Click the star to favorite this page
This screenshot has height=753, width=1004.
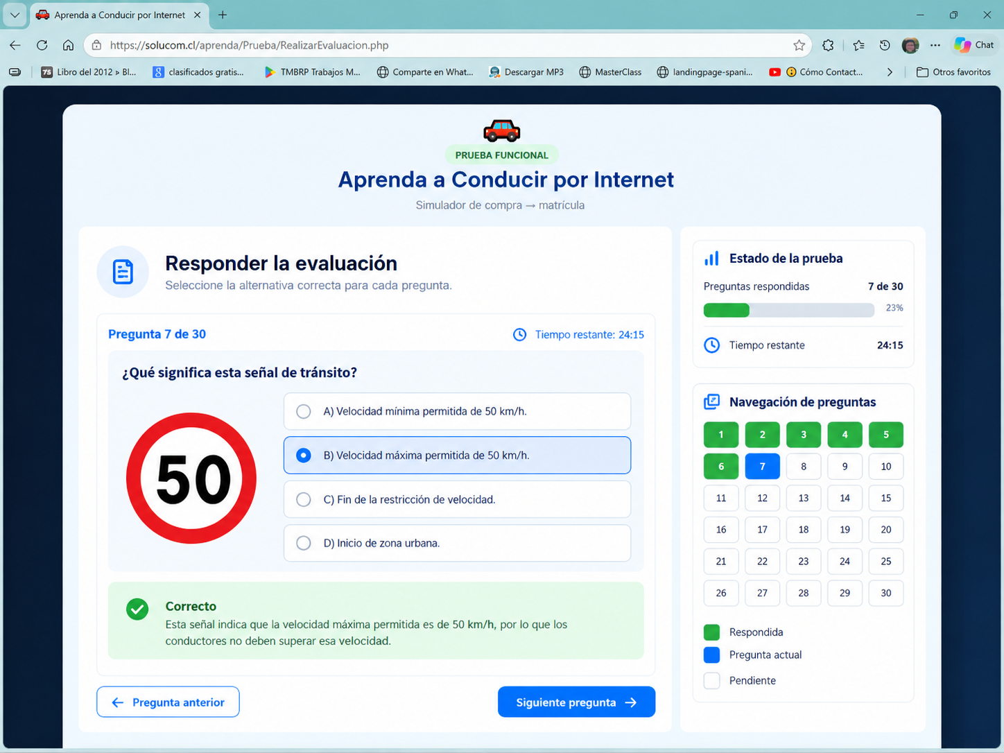[799, 45]
